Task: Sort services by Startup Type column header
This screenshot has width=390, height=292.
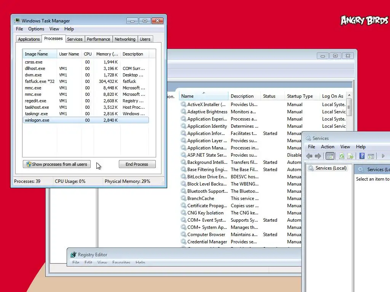Action: [x=302, y=96]
